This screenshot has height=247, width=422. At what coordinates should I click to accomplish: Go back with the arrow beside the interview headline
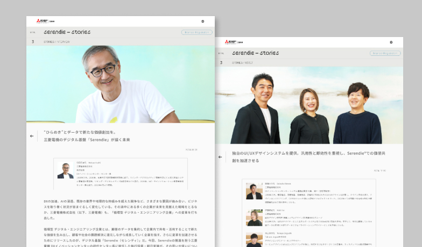pyautogui.click(x=32, y=136)
